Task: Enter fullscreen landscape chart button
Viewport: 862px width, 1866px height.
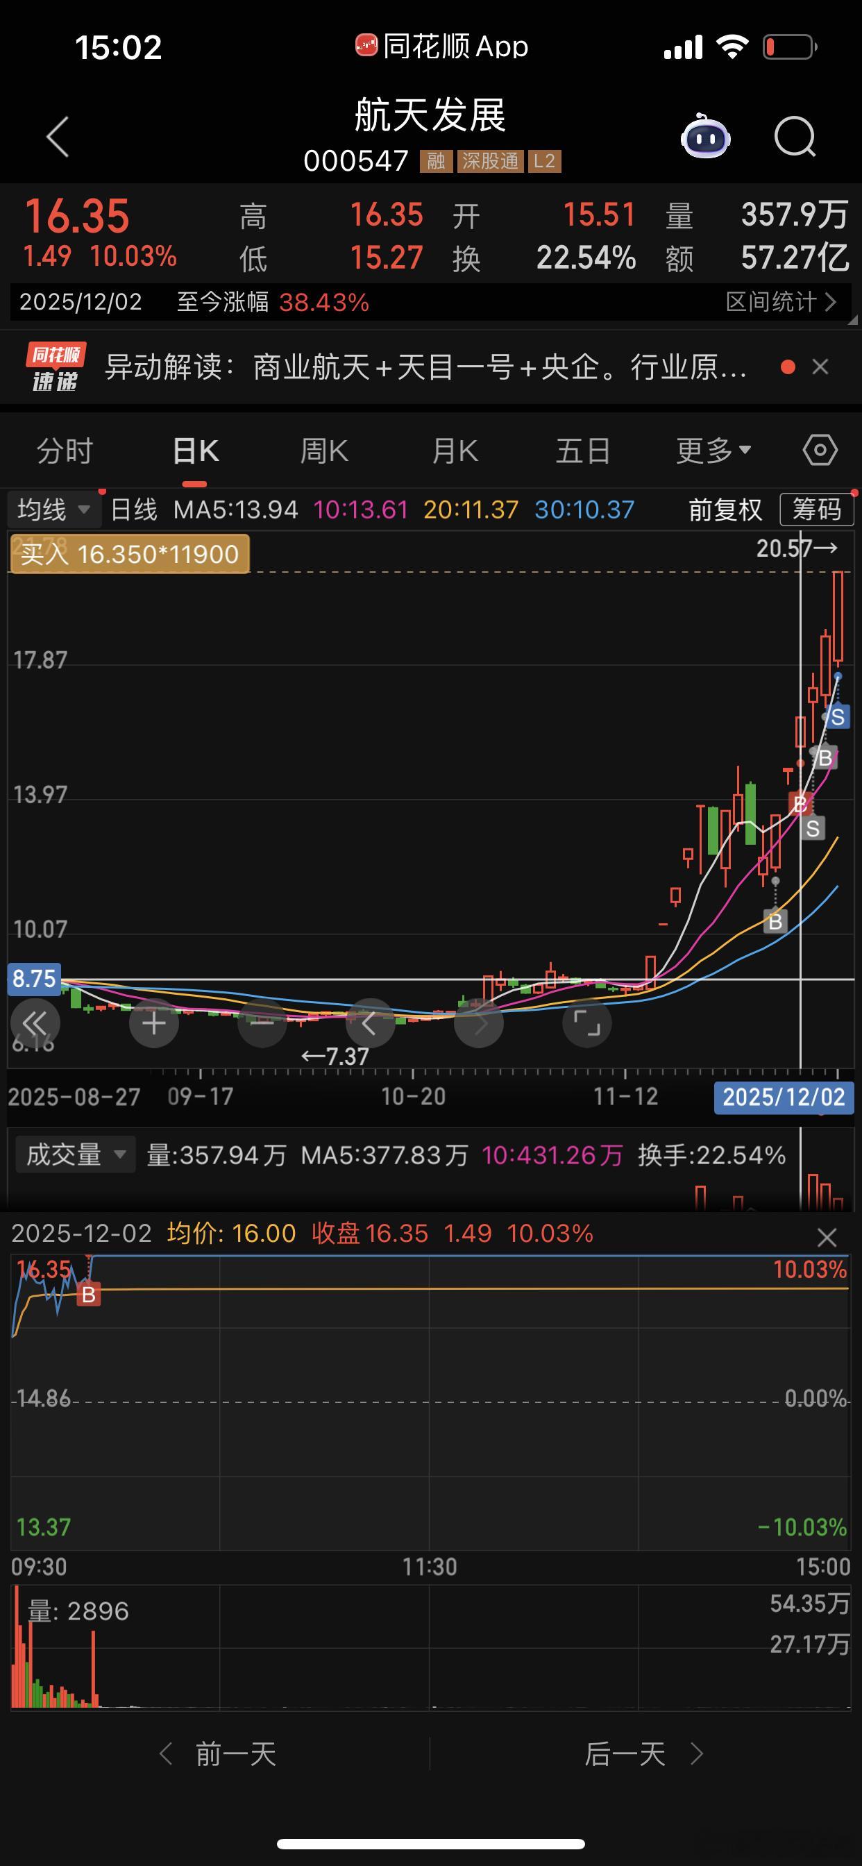Action: coord(586,1023)
